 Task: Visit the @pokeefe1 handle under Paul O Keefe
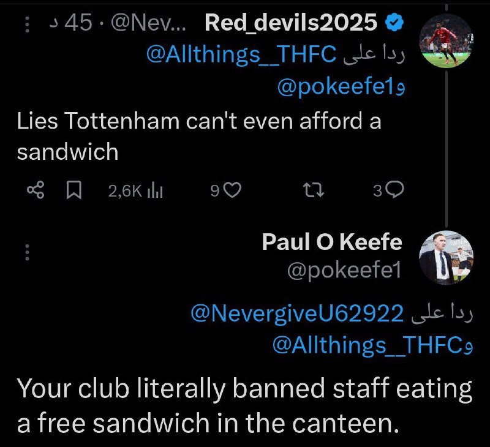(x=344, y=270)
